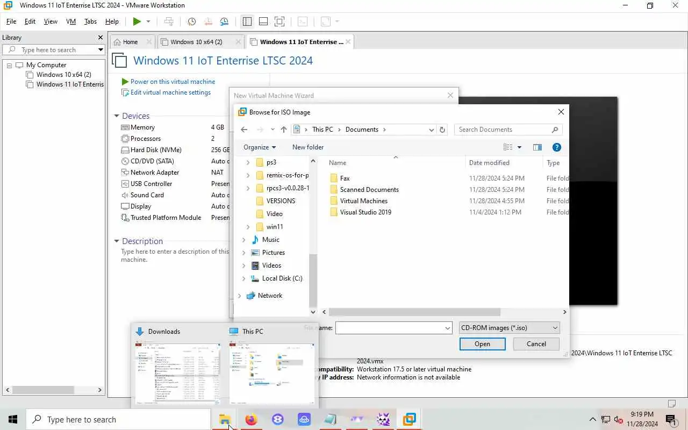Image resolution: width=688 pixels, height=430 pixels.
Task: Open the blue Help icon in dialog
Action: 557,147
